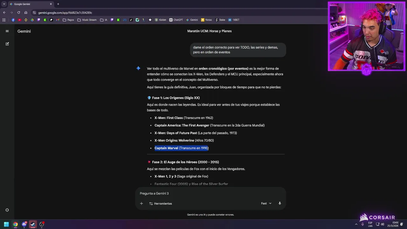The width and height of the screenshot is (407, 229).
Task: Click the tray microphone icon
Action: pyautogui.click(x=362, y=224)
